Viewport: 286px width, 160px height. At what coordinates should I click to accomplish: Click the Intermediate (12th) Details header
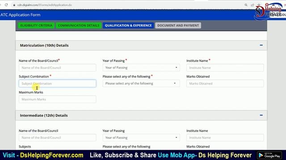(141, 116)
